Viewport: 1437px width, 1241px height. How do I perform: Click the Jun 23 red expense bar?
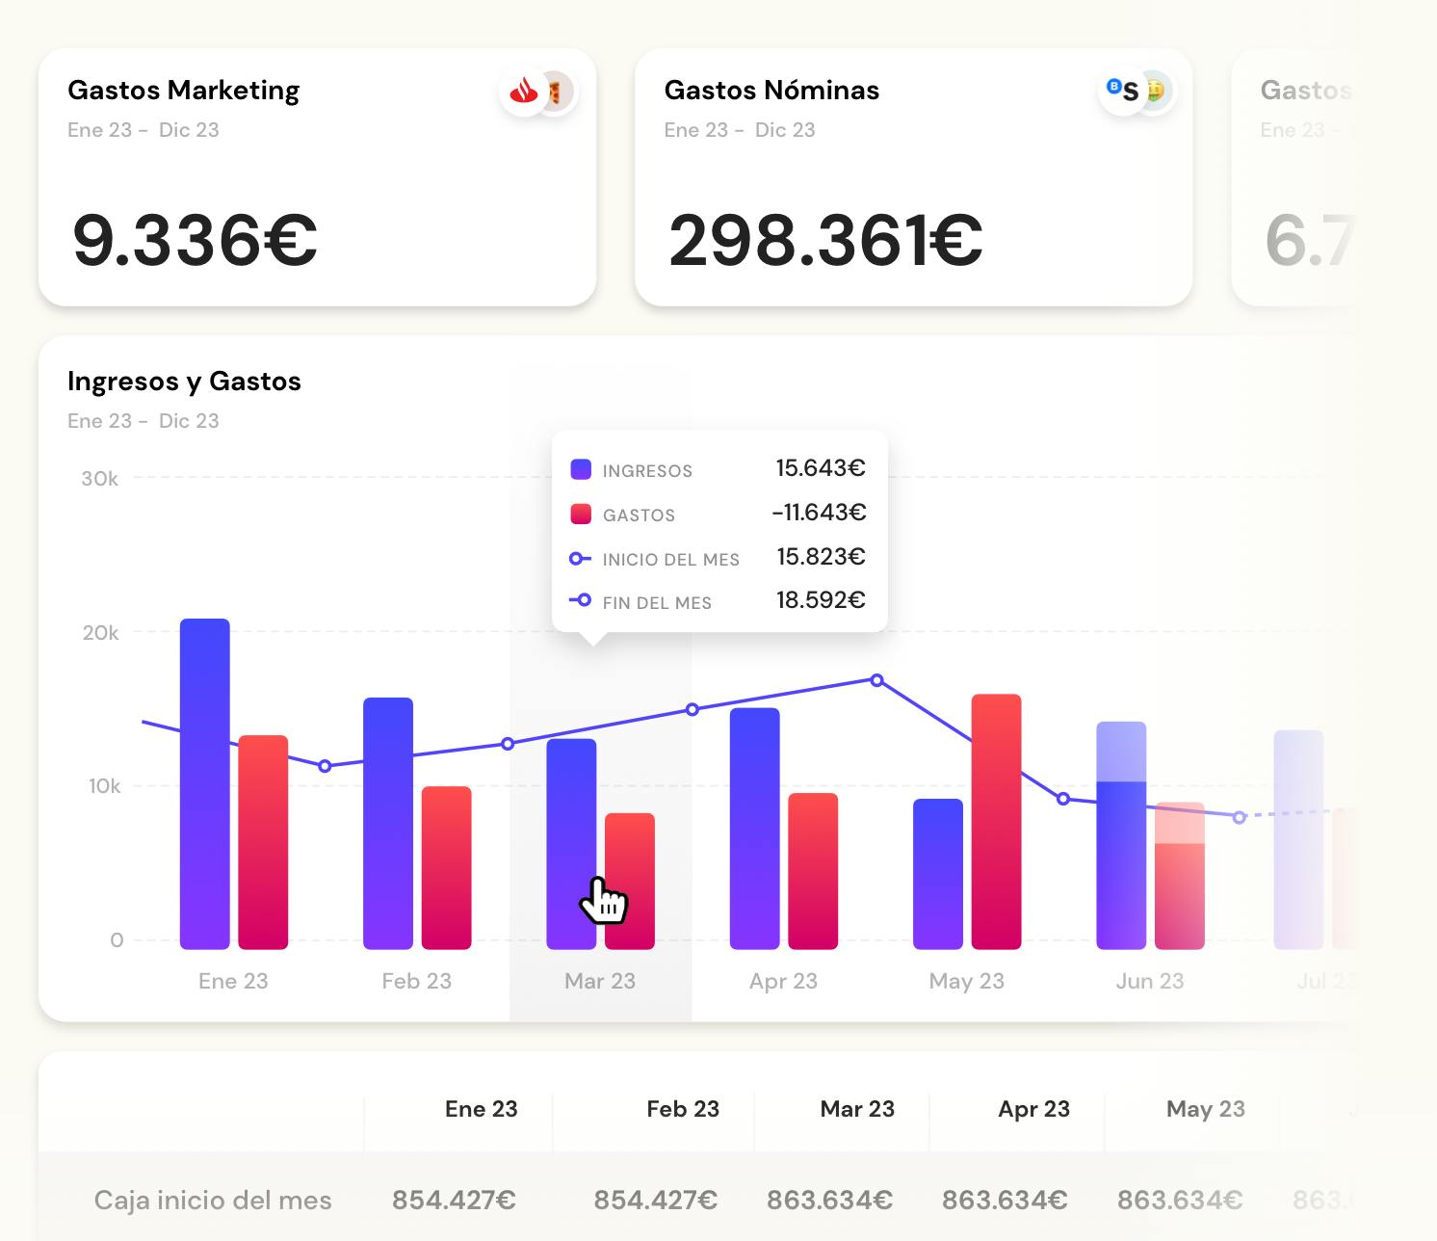tap(1180, 875)
